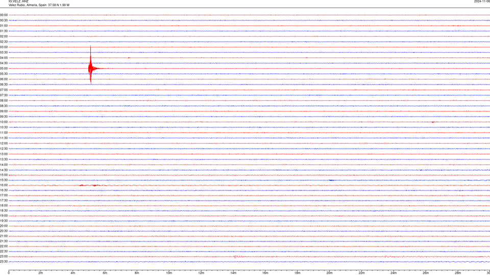490x275 pixels.
Task: Select the '18:00' time label
Action: [x=4, y=205]
